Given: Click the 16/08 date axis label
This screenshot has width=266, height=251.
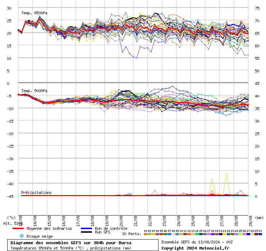Looking at the screenshot, I should 64,221.
